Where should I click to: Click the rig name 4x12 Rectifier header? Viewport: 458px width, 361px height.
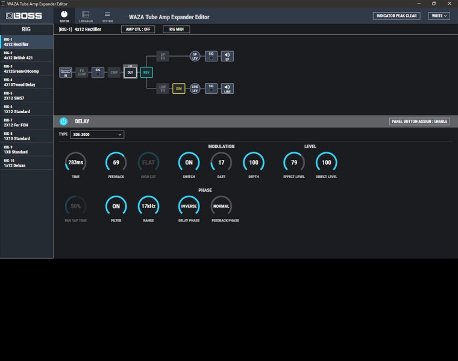pyautogui.click(x=87, y=29)
